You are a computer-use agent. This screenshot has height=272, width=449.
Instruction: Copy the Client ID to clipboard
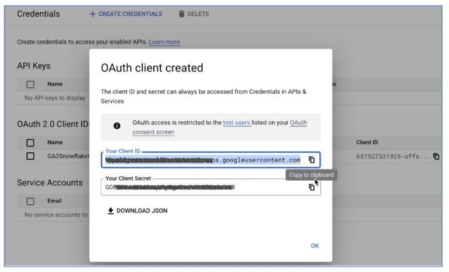(312, 160)
